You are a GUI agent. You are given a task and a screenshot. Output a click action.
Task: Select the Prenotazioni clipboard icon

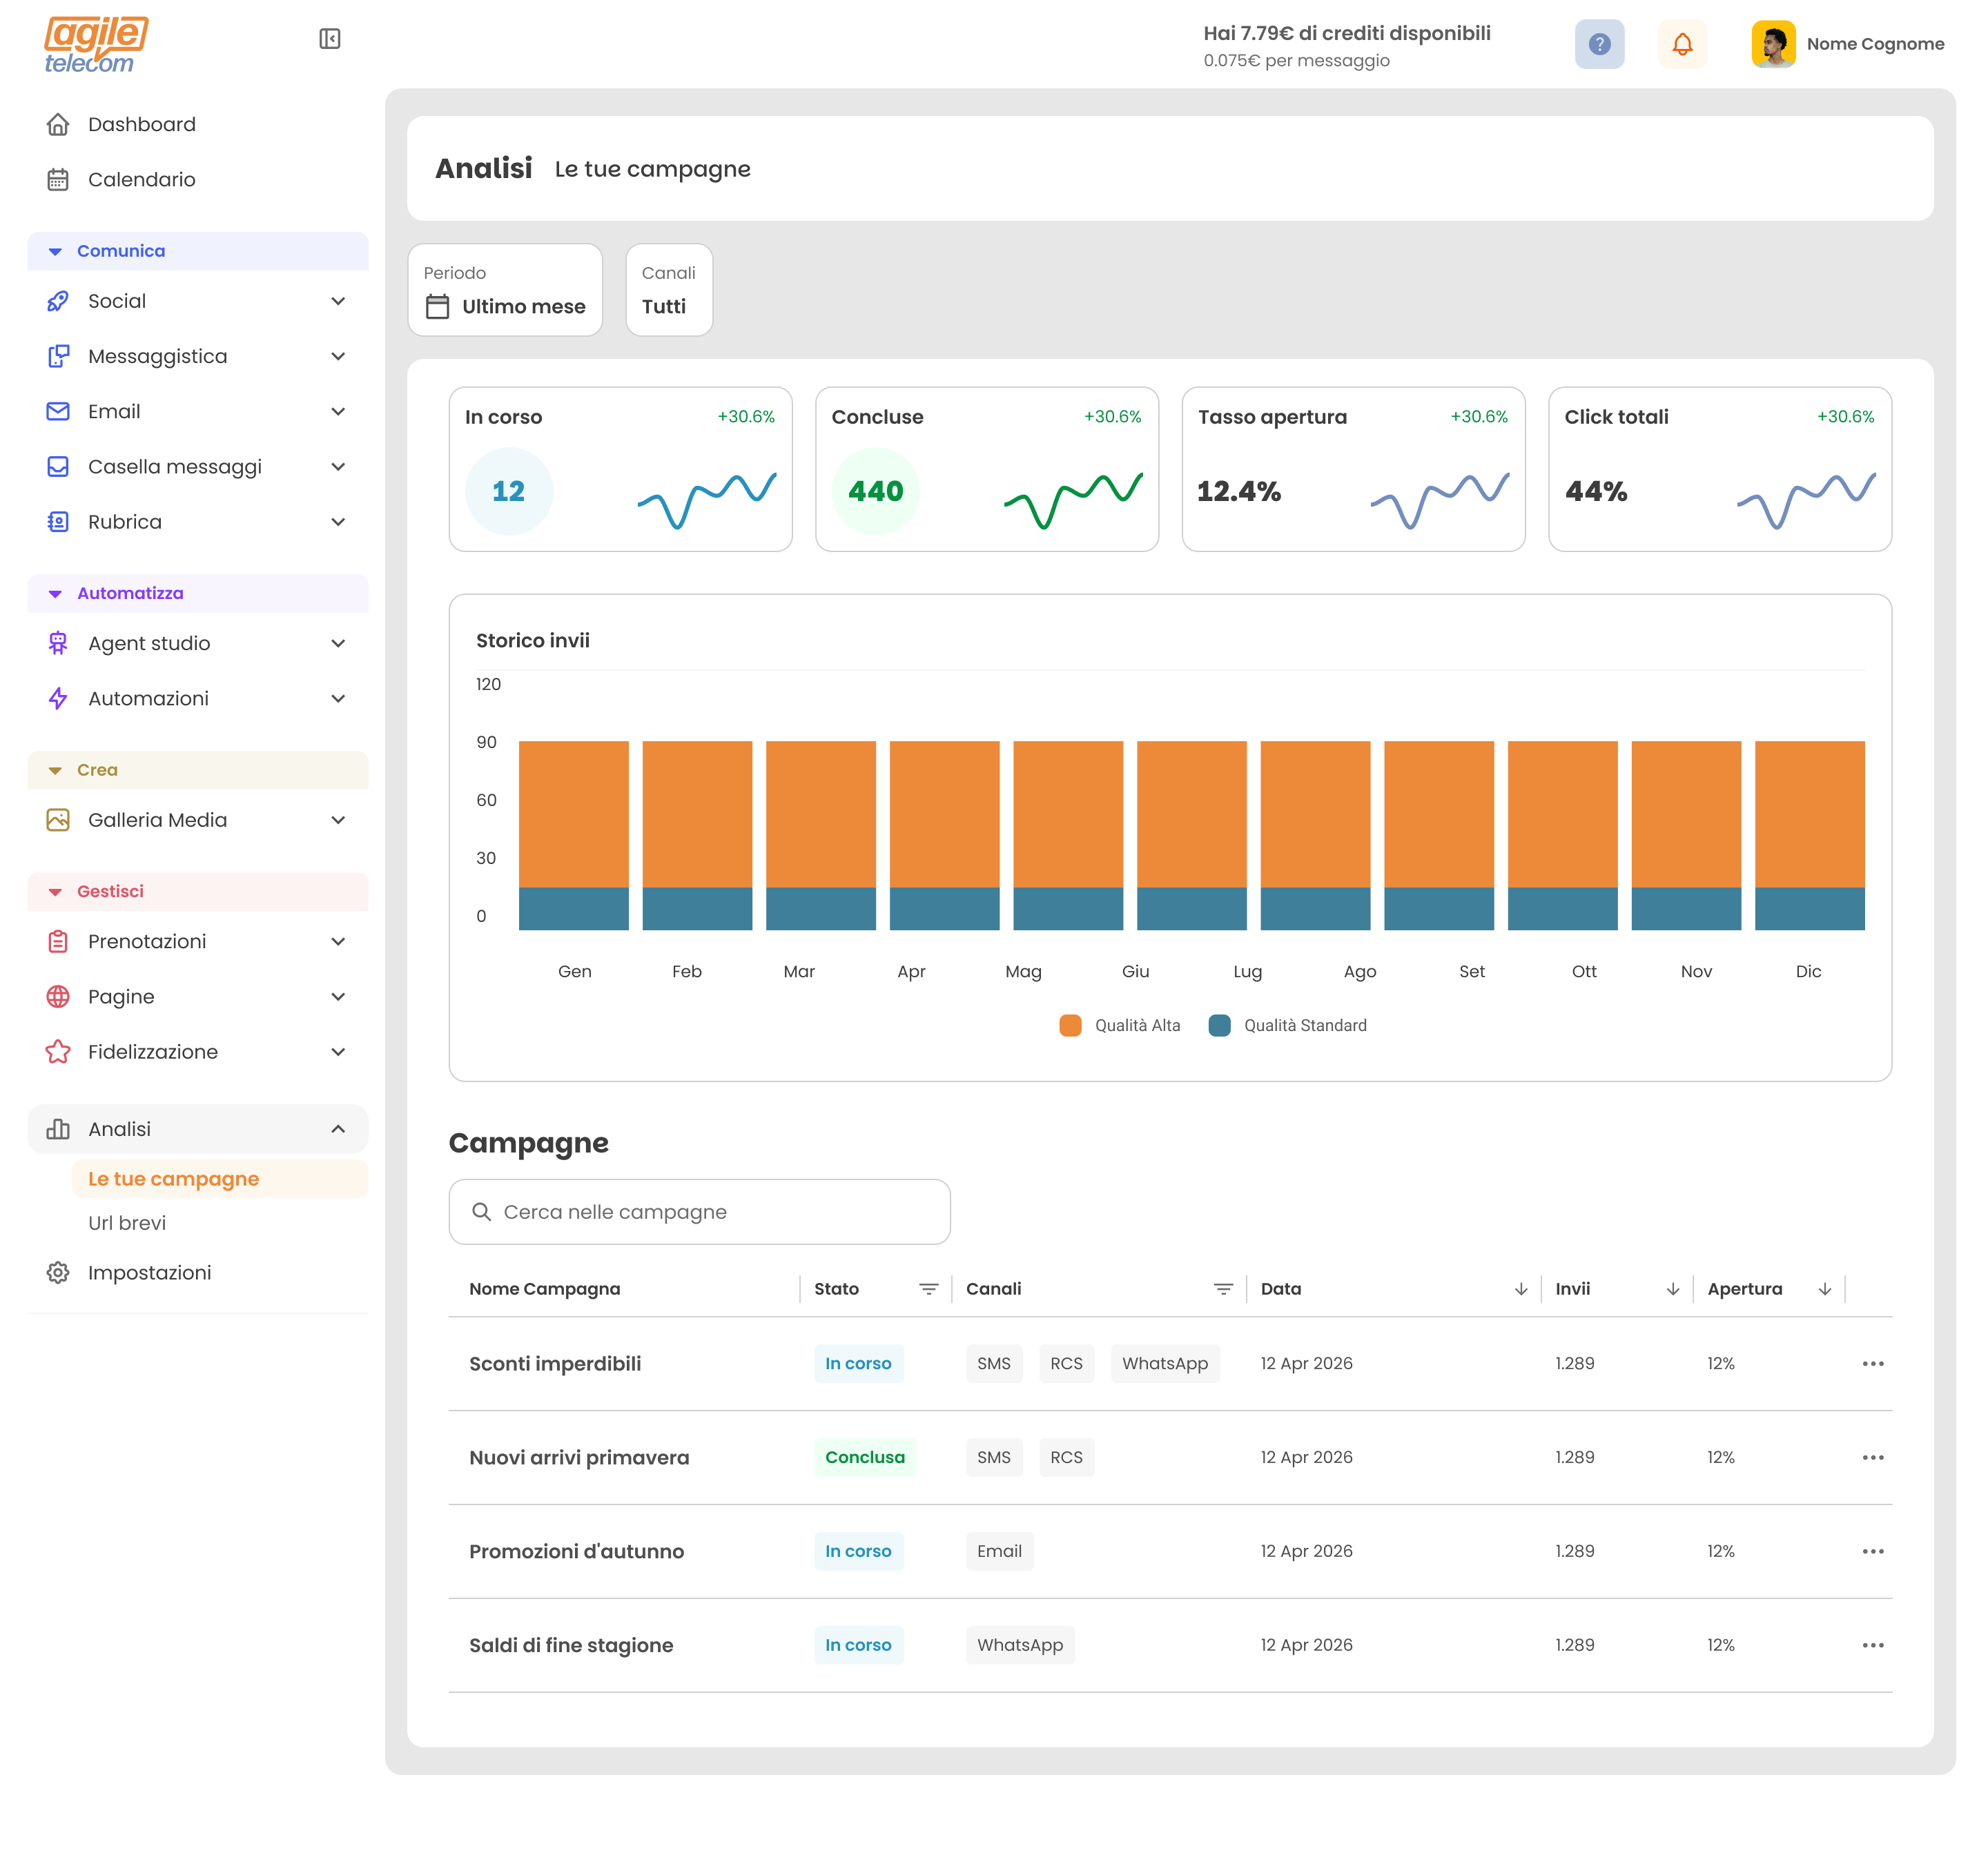(58, 941)
